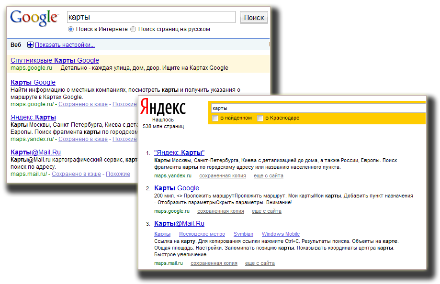Screen dimensions: 440x284
Task: Check the в найденном checkbox
Action: click(x=215, y=118)
